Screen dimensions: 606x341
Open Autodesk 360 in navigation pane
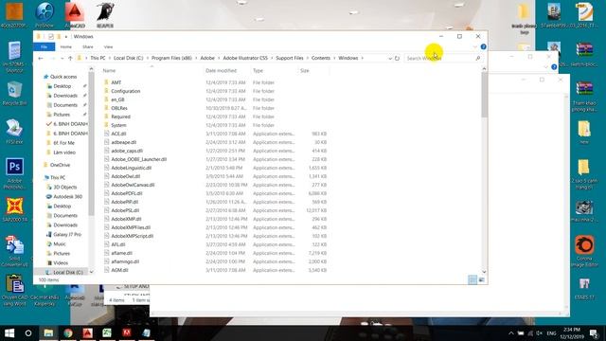tap(67, 196)
